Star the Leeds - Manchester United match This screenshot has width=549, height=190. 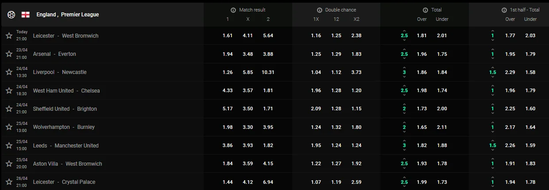(9, 146)
